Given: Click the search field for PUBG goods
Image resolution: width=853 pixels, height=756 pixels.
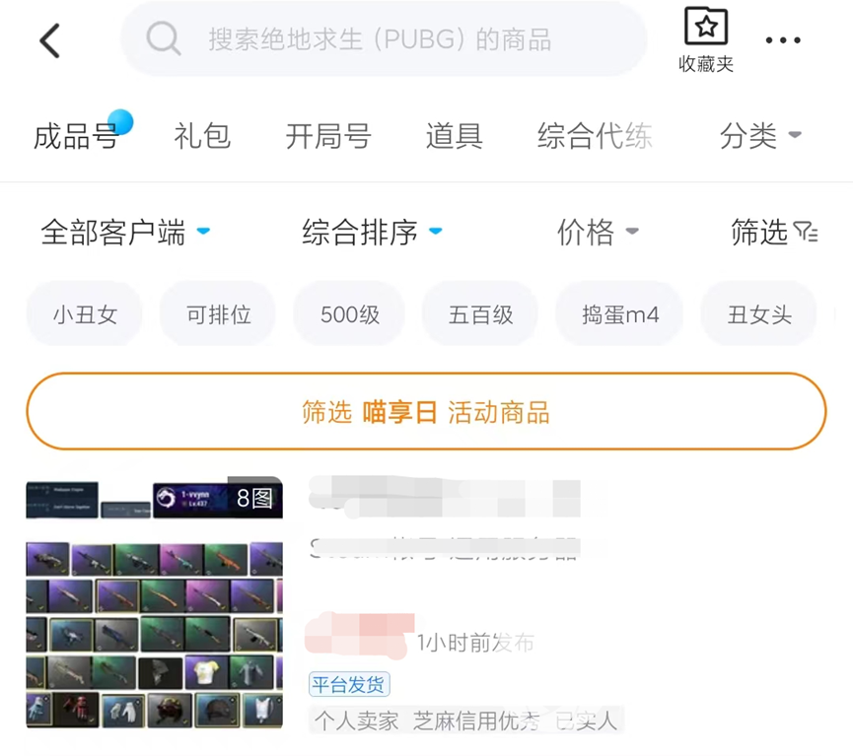Looking at the screenshot, I should [384, 39].
